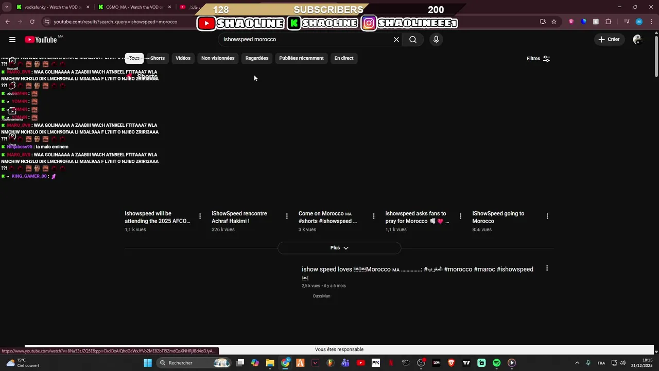Open Chrome's tab search chevron
Screen dimensions: 659x371
7,7
